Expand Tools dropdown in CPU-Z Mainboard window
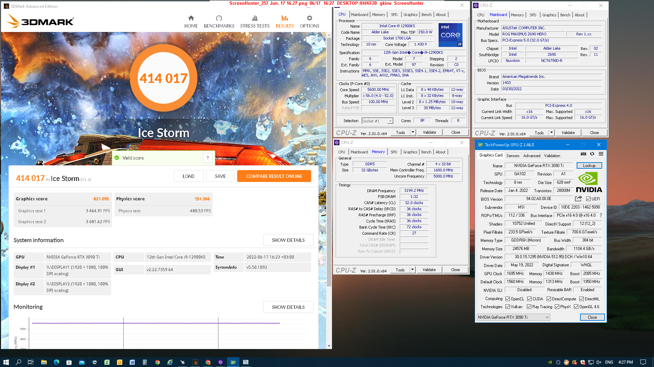The image size is (654, 367). 551,133
